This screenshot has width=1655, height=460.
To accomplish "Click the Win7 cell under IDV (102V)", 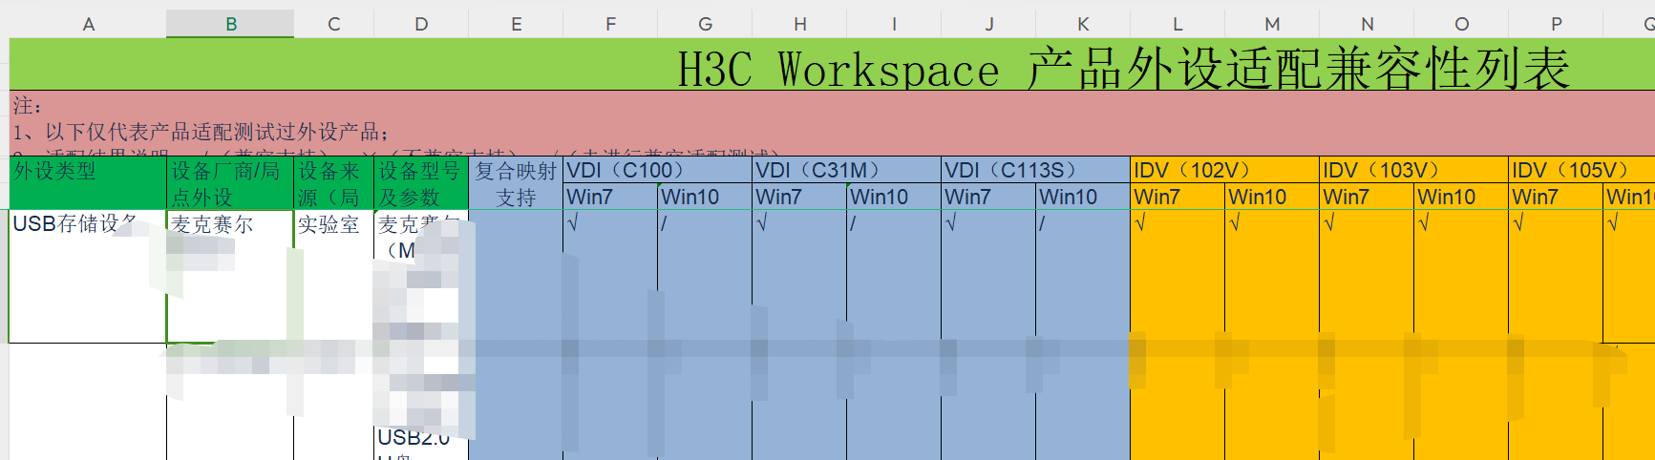I will [1177, 198].
